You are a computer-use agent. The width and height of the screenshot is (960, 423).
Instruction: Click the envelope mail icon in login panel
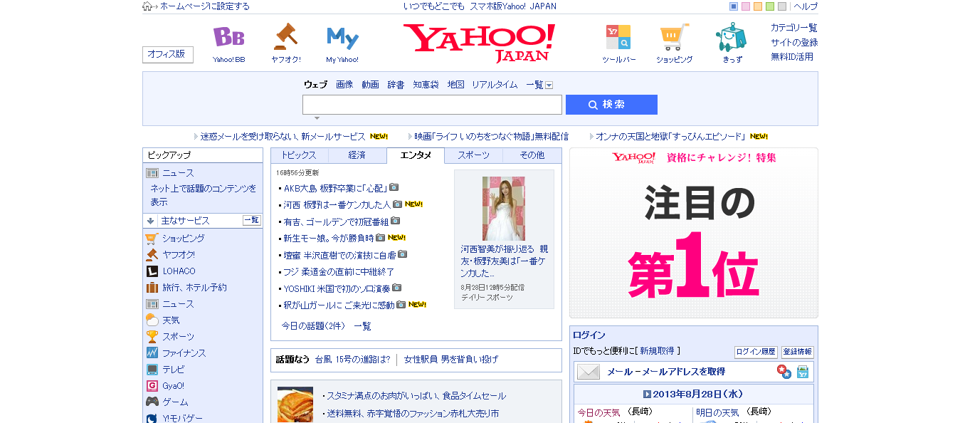pos(589,372)
